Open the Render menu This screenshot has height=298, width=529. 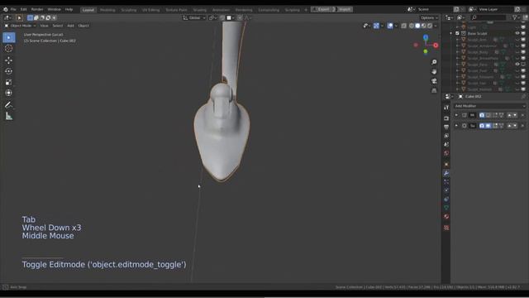click(x=37, y=9)
